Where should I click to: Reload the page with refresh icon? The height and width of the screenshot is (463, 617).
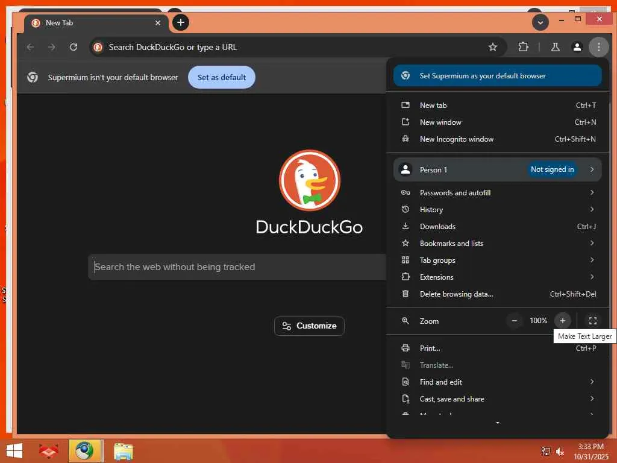[74, 47]
